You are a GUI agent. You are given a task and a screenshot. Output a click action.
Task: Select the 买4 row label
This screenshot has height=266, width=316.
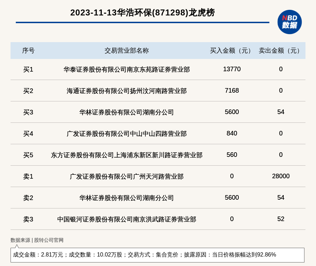tap(28, 134)
